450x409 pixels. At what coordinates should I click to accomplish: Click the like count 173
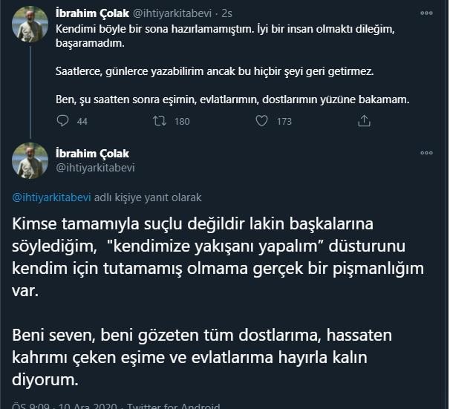[284, 122]
